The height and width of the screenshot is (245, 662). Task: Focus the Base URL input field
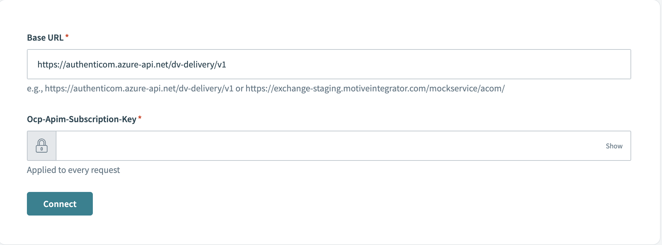tap(329, 65)
